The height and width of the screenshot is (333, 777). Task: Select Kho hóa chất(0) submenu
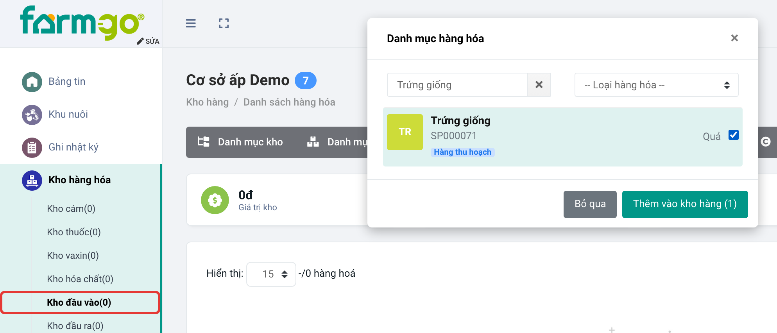click(x=80, y=279)
